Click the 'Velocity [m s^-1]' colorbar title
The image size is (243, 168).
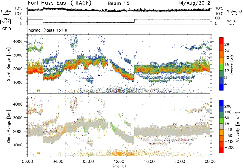coord(237,126)
